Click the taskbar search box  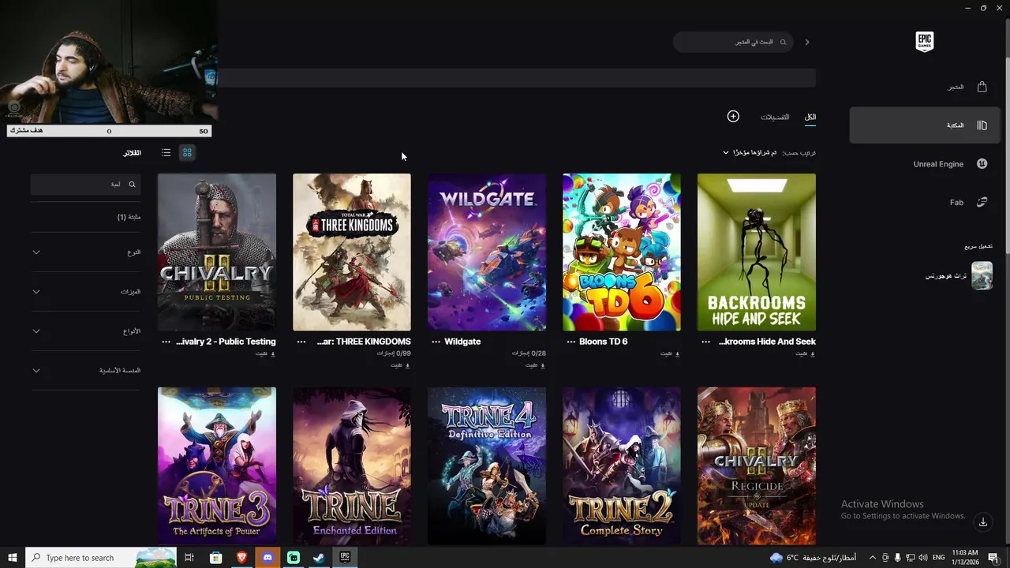pyautogui.click(x=100, y=558)
